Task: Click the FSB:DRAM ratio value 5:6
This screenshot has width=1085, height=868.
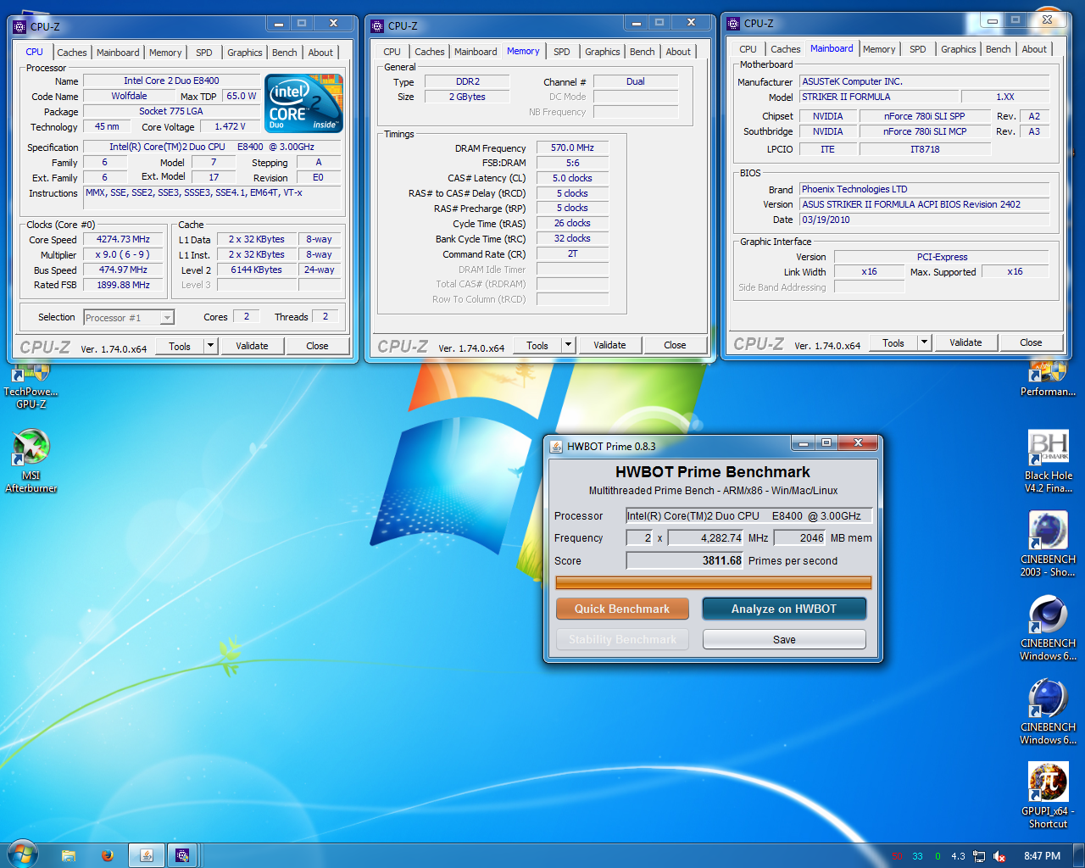Action: [x=572, y=163]
